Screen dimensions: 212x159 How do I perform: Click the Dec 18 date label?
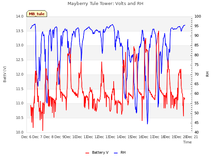[159, 137]
